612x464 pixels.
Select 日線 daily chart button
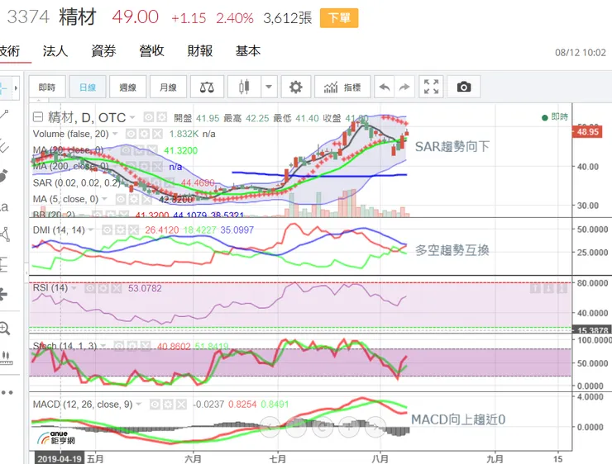[x=88, y=87]
